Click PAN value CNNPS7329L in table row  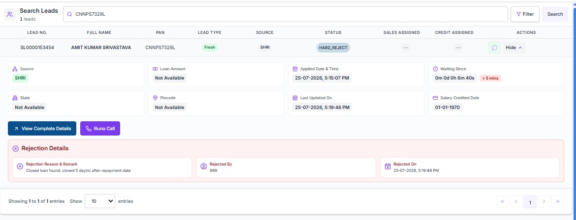160,48
